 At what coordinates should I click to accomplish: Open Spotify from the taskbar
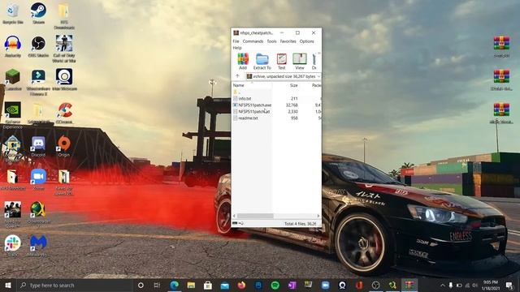click(x=275, y=285)
